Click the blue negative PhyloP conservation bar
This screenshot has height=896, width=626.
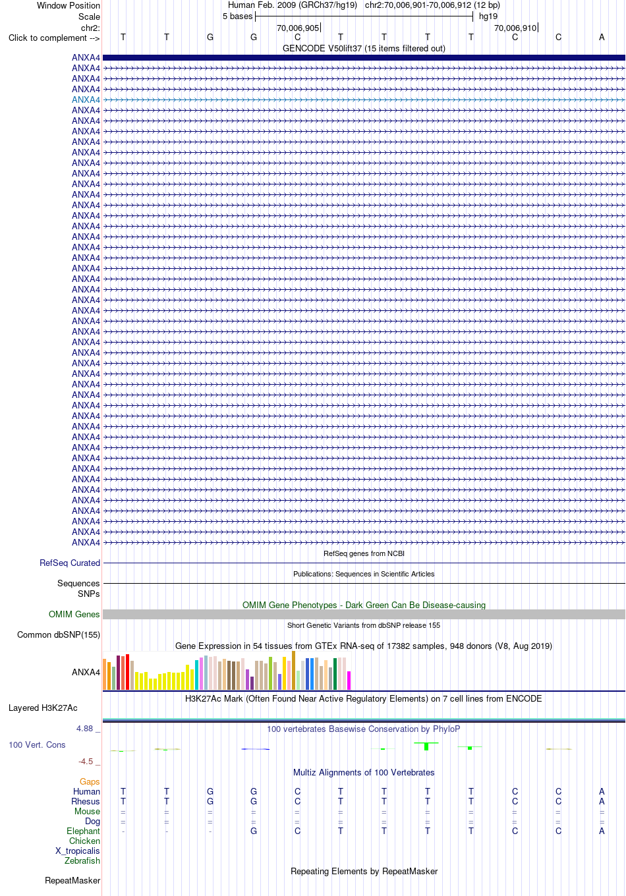(x=255, y=749)
